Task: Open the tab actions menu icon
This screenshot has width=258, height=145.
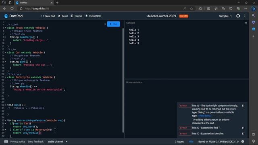Action: click(10, 3)
